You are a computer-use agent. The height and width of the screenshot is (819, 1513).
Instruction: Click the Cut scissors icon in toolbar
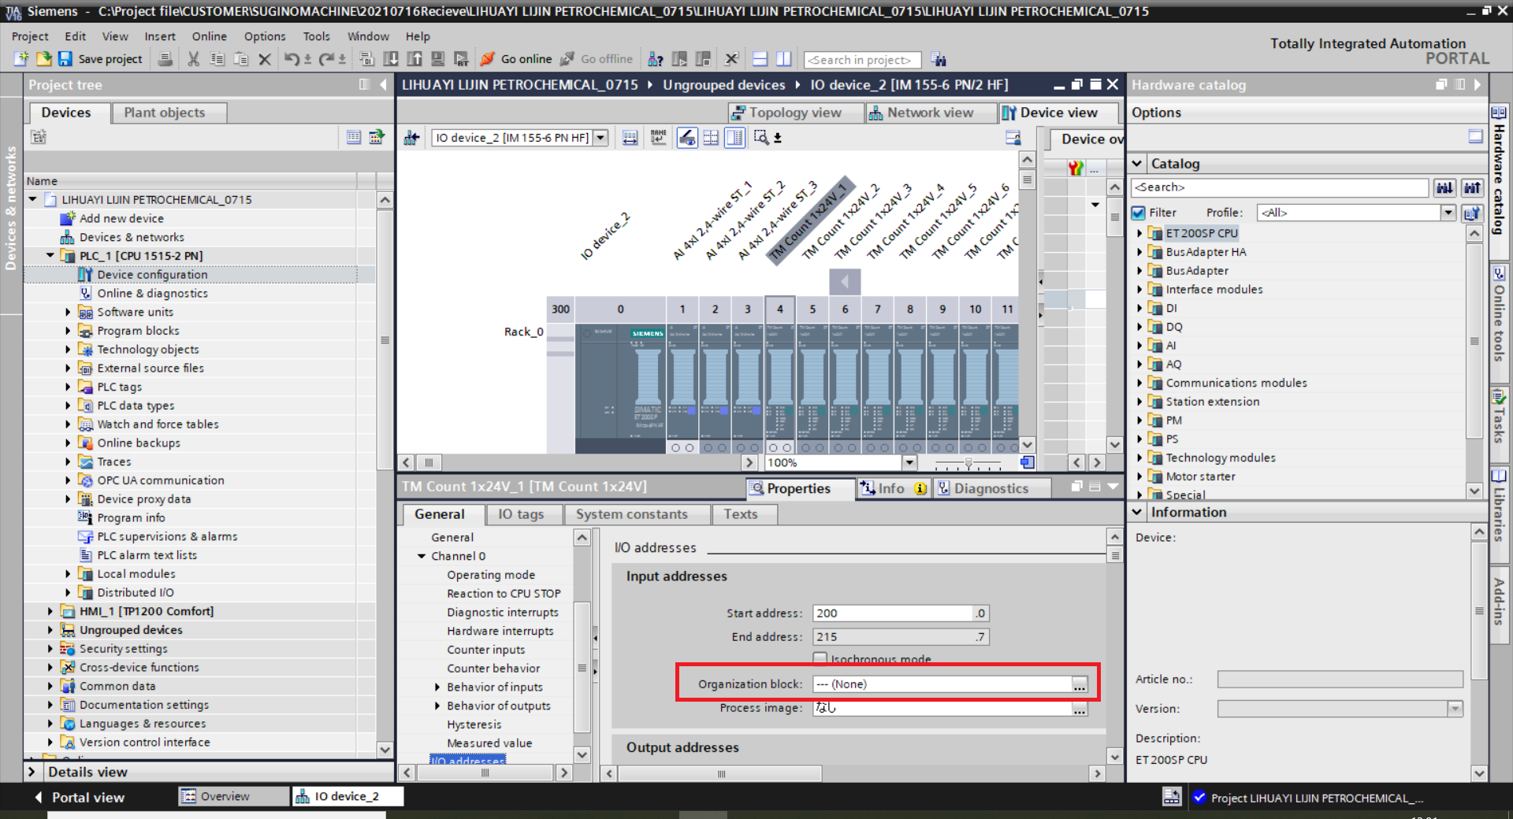[x=194, y=59]
